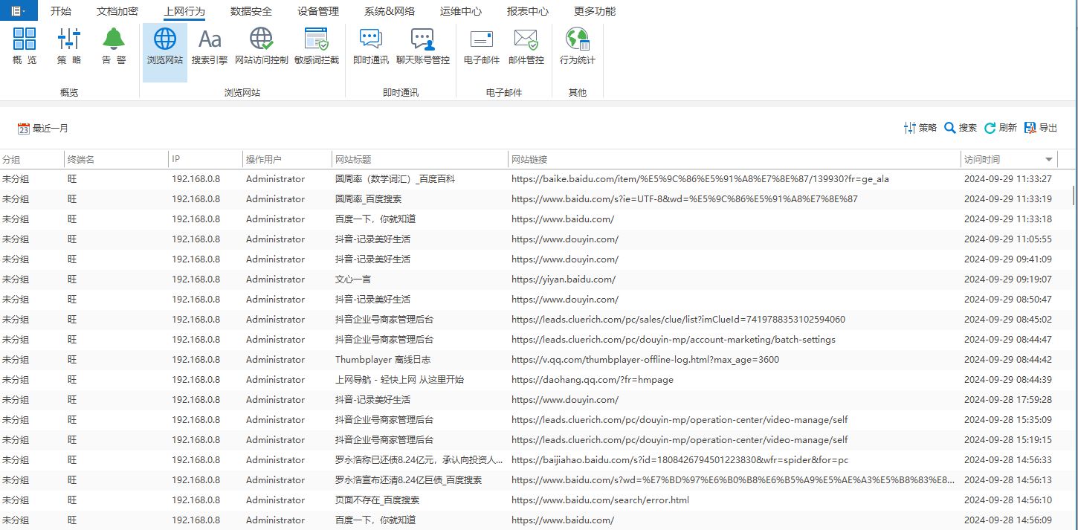Click the 策略 button above the table
This screenshot has width=1078, height=530.
[x=920, y=128]
